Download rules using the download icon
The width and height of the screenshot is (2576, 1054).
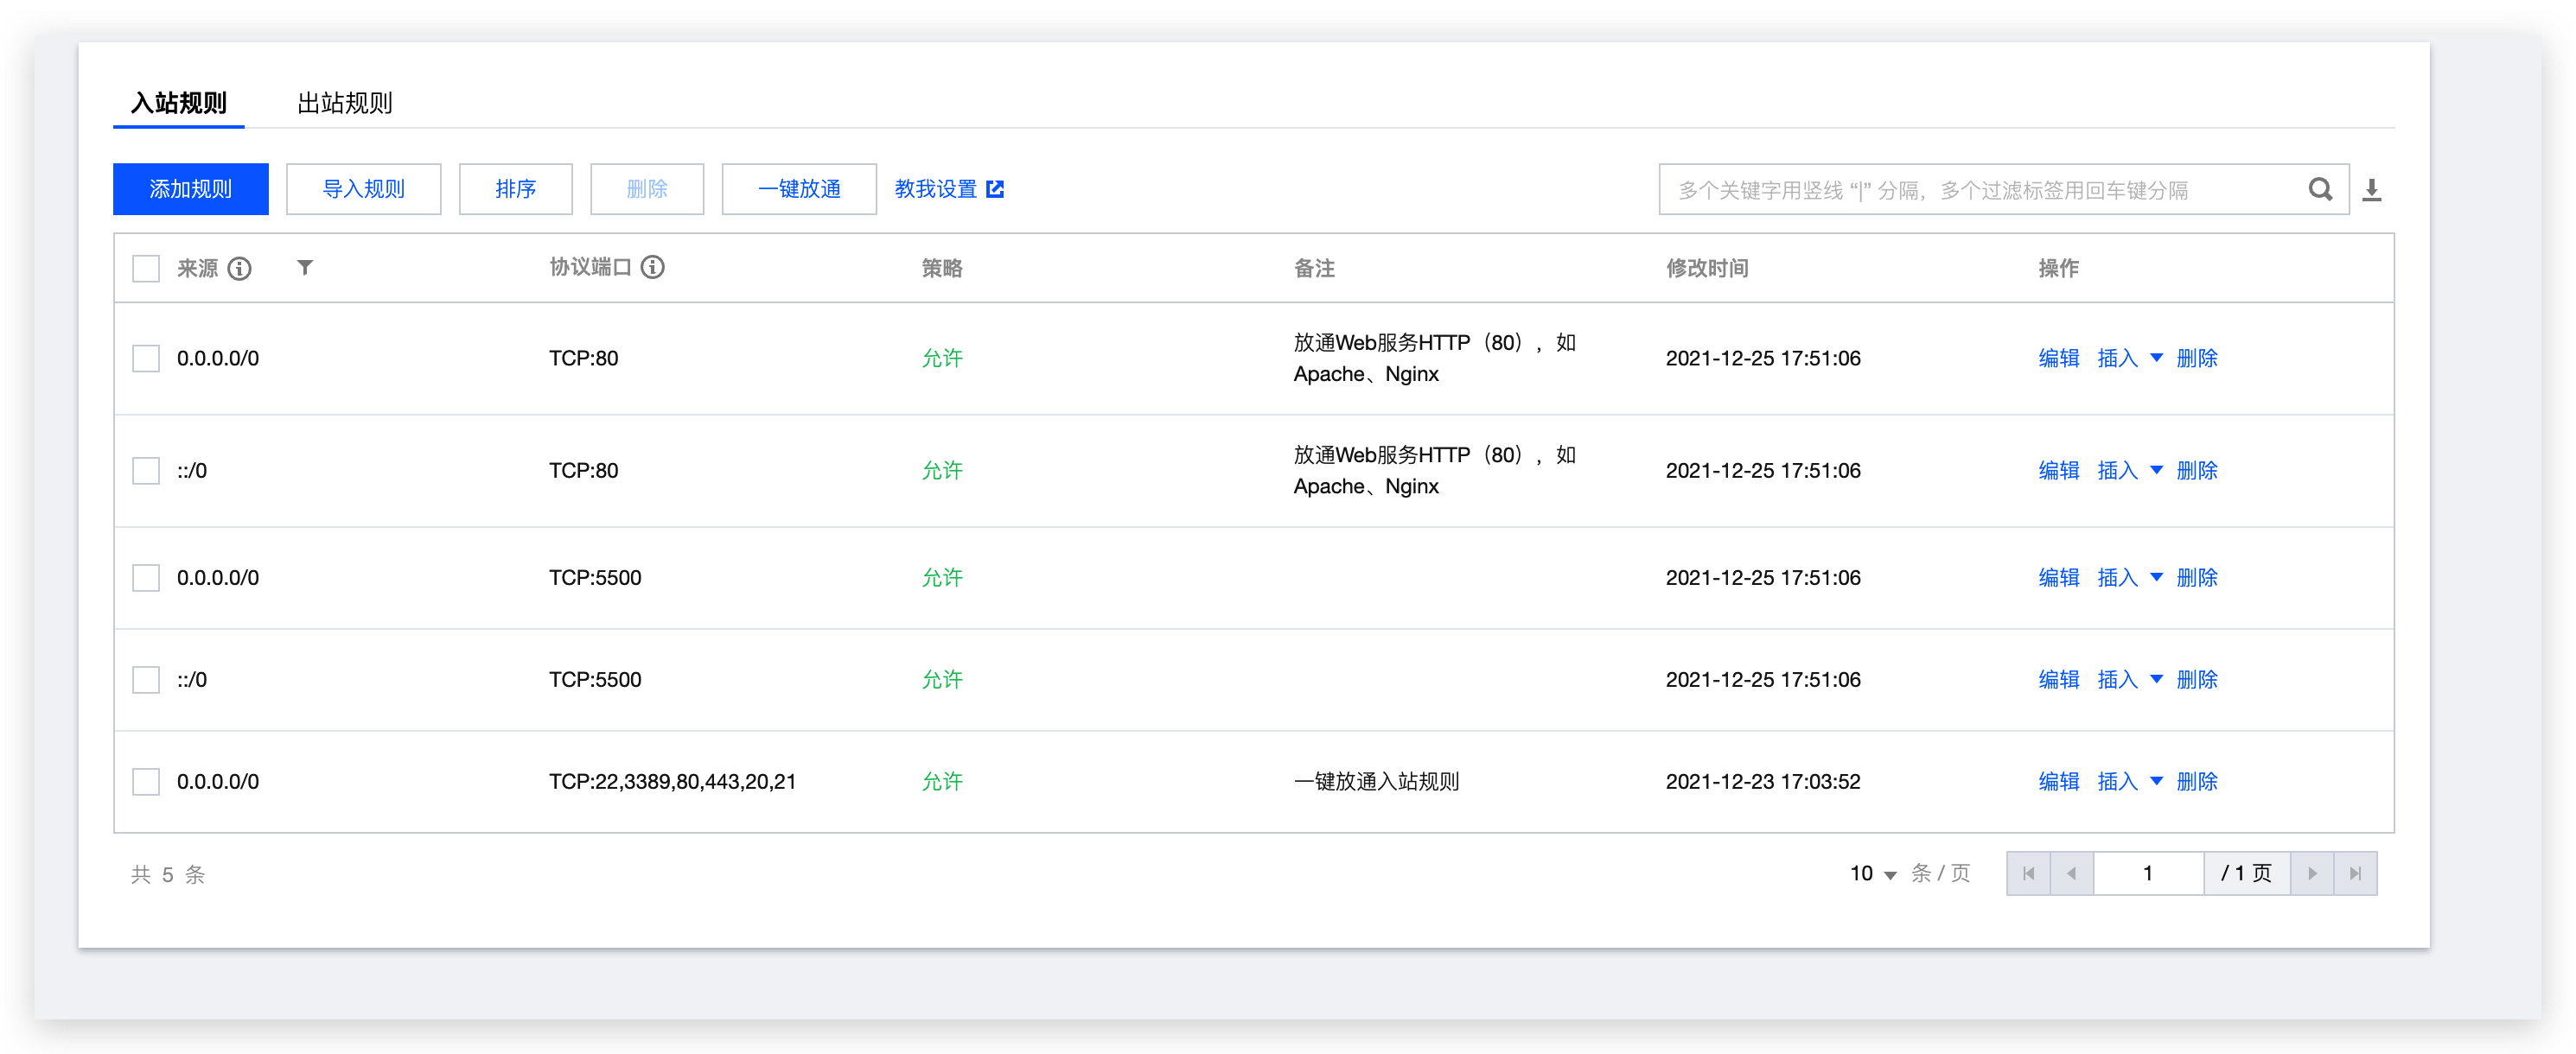pos(2372,190)
